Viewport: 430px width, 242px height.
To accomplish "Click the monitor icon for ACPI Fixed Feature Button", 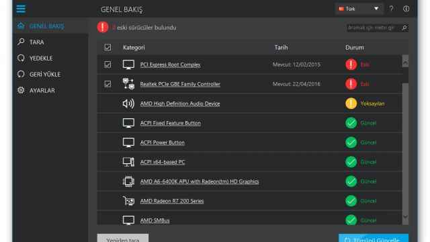I will (128, 123).
